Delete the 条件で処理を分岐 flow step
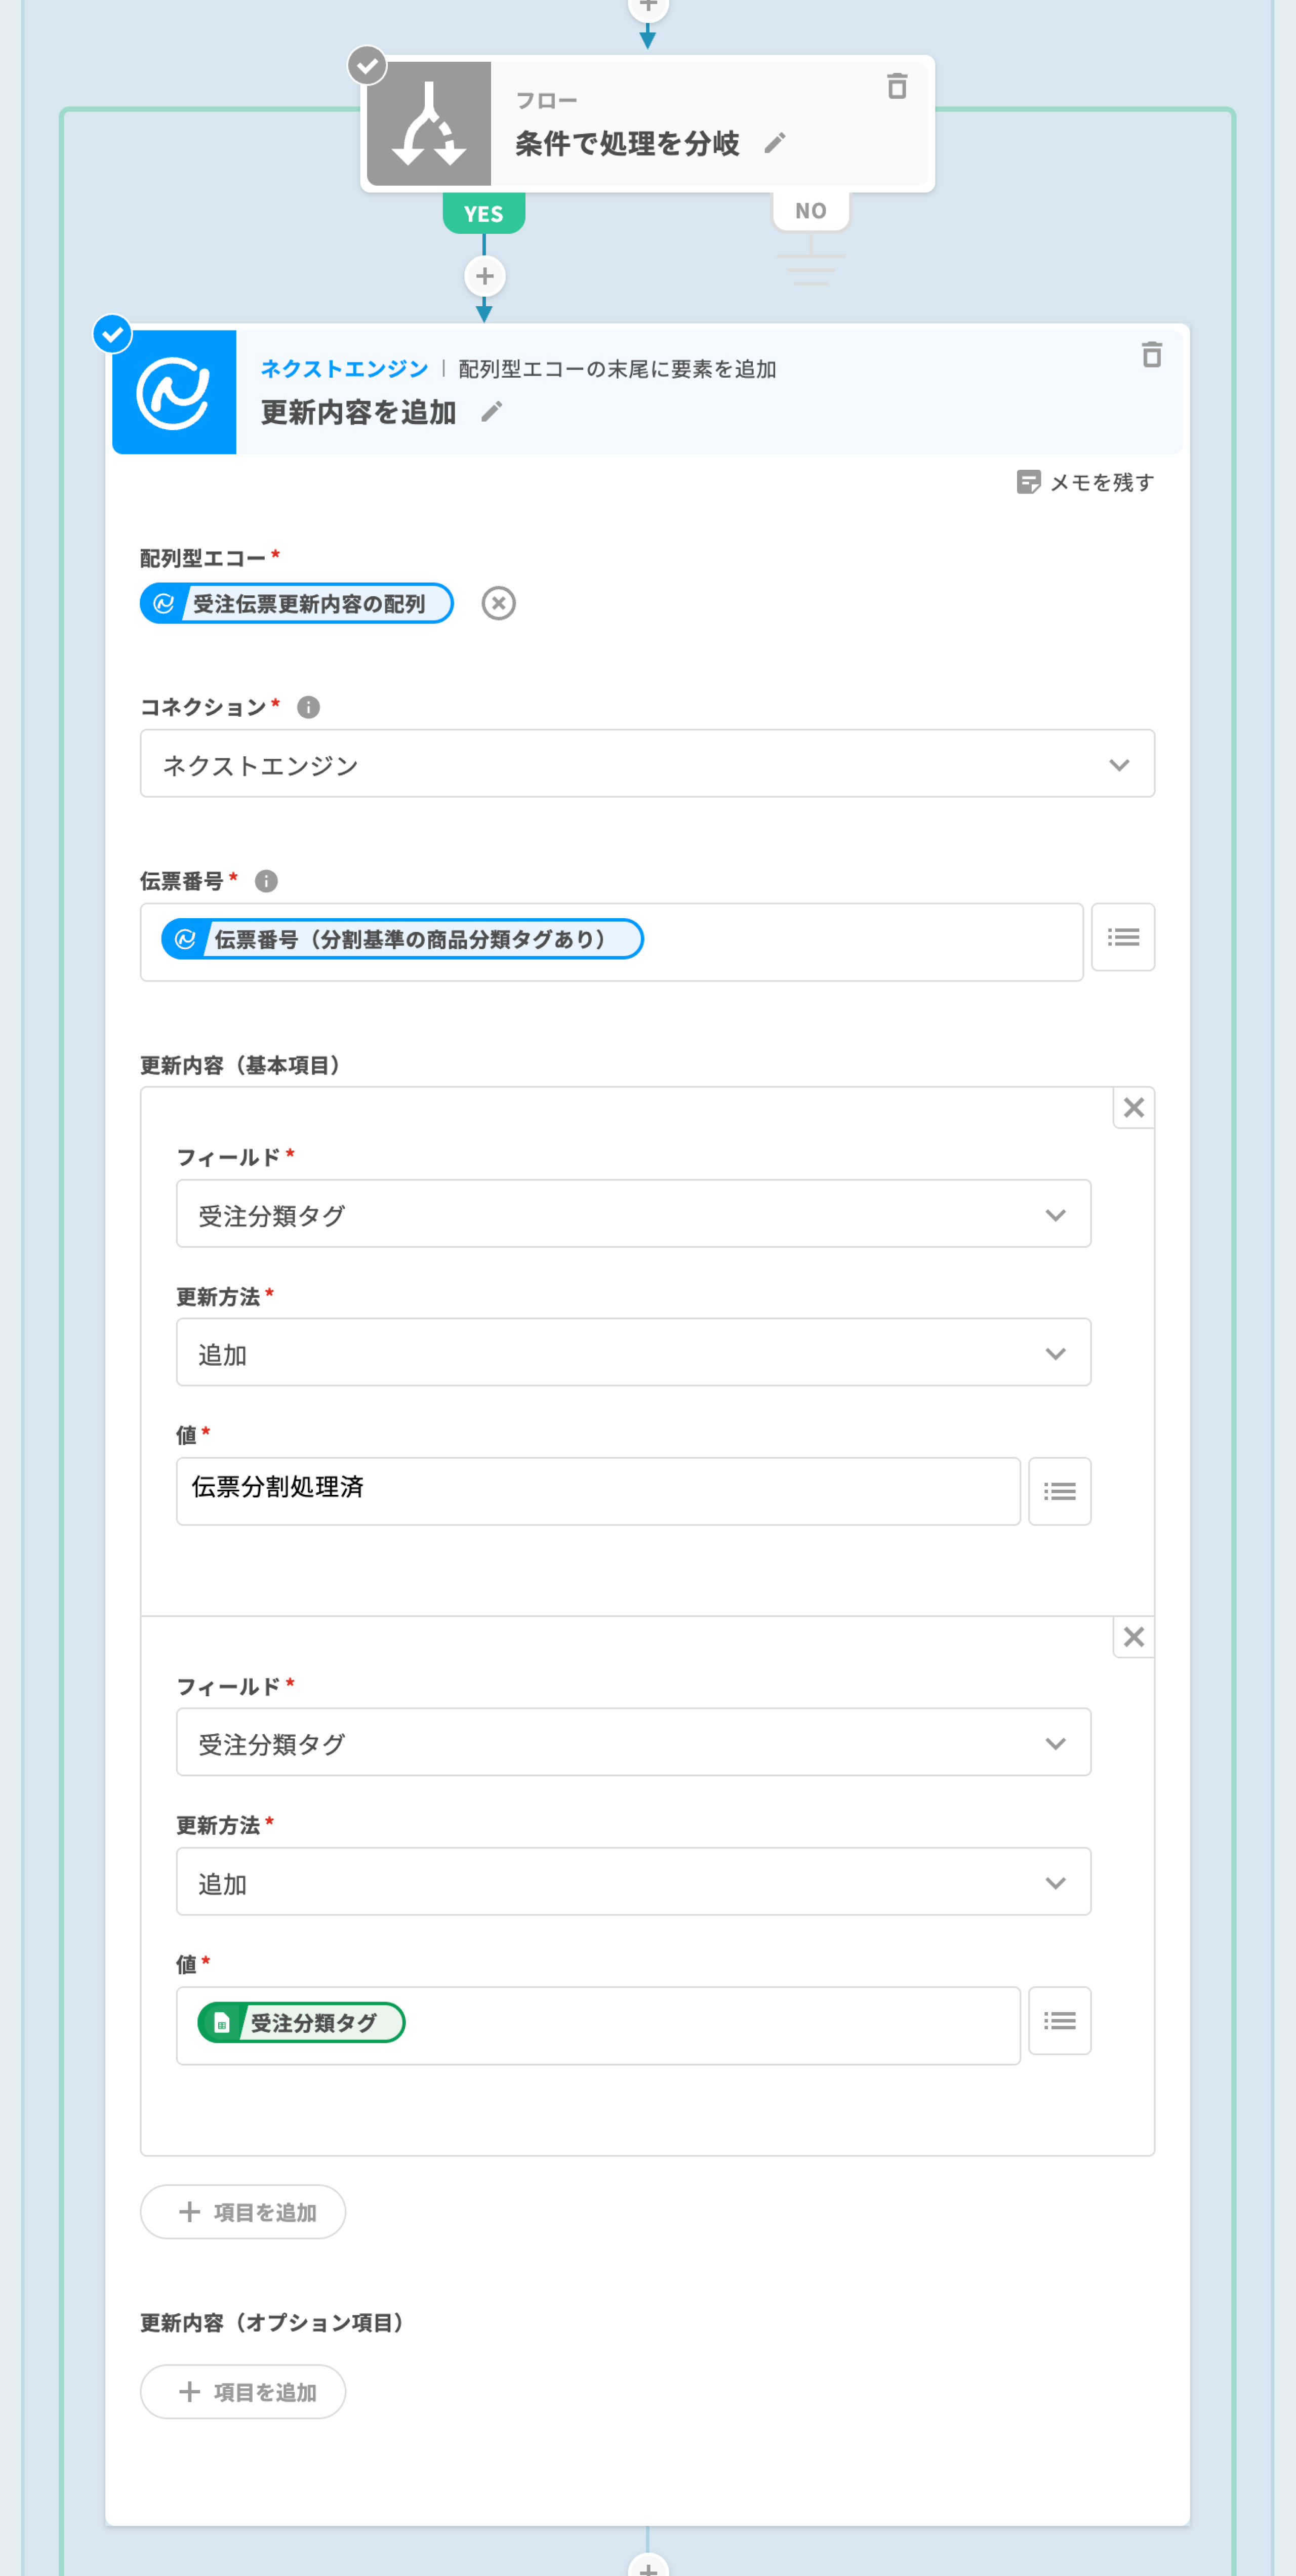 tap(897, 87)
